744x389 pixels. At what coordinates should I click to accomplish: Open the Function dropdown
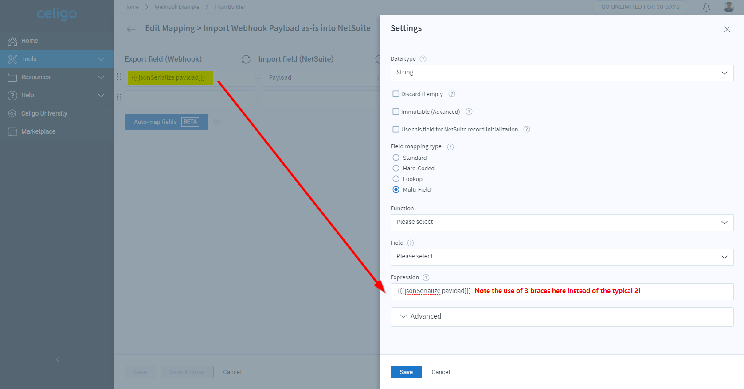[x=562, y=223]
